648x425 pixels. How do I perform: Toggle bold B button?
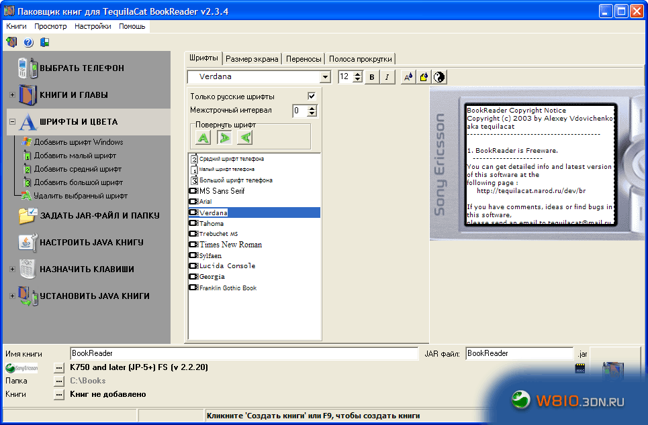coord(372,76)
